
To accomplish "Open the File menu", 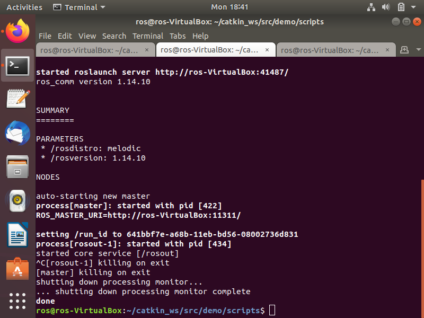I will pyautogui.click(x=45, y=36).
